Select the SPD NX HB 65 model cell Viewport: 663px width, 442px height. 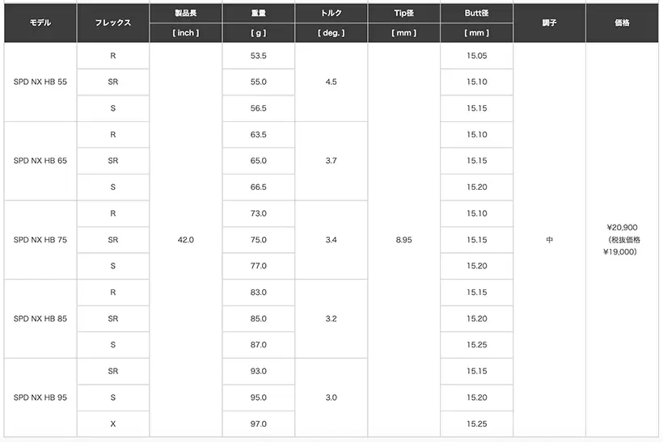[40, 161]
